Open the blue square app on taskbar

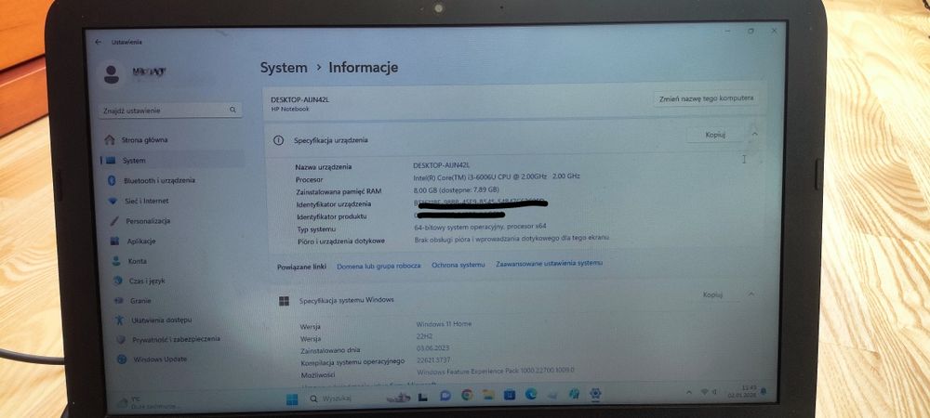coord(510,395)
